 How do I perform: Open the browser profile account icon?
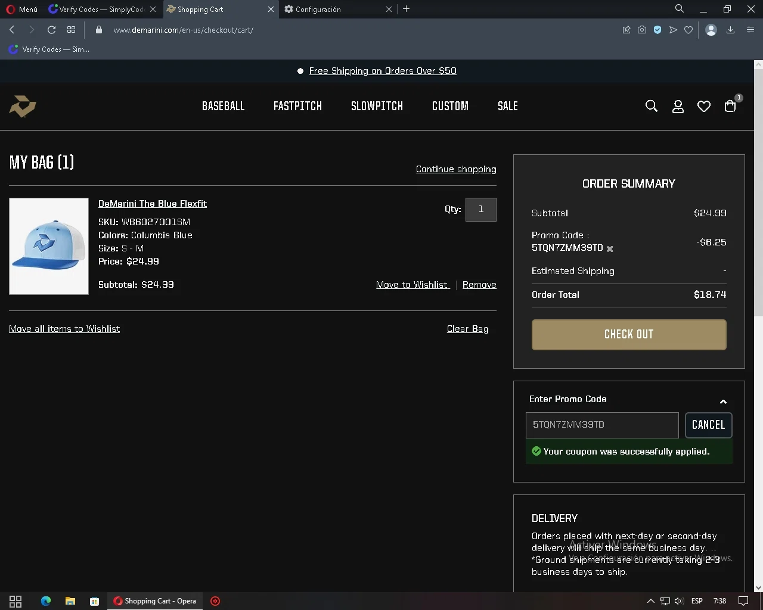711,30
